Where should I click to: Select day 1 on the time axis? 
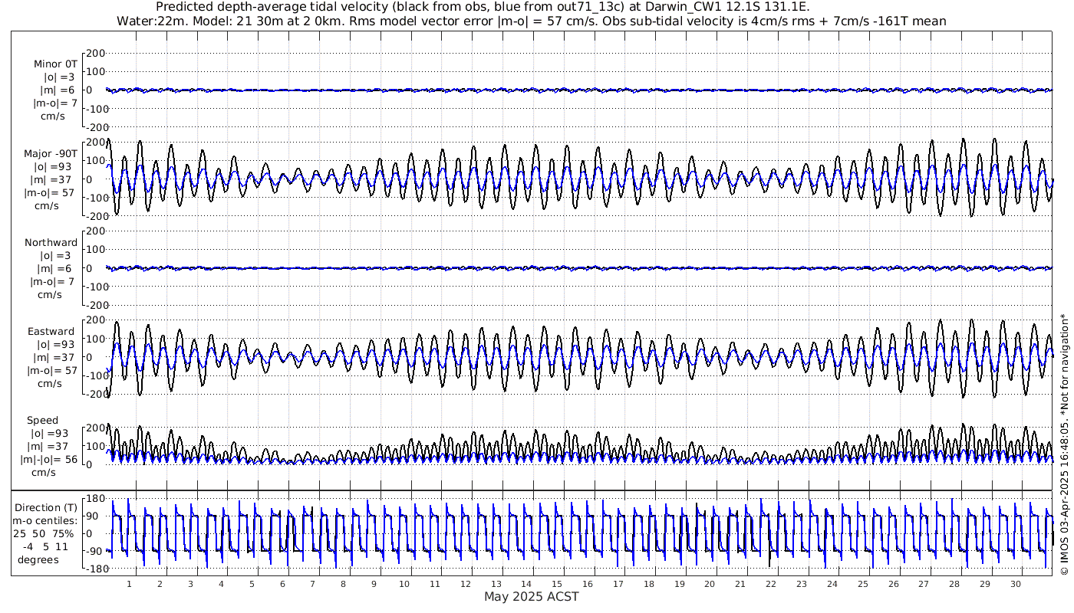pyautogui.click(x=129, y=584)
